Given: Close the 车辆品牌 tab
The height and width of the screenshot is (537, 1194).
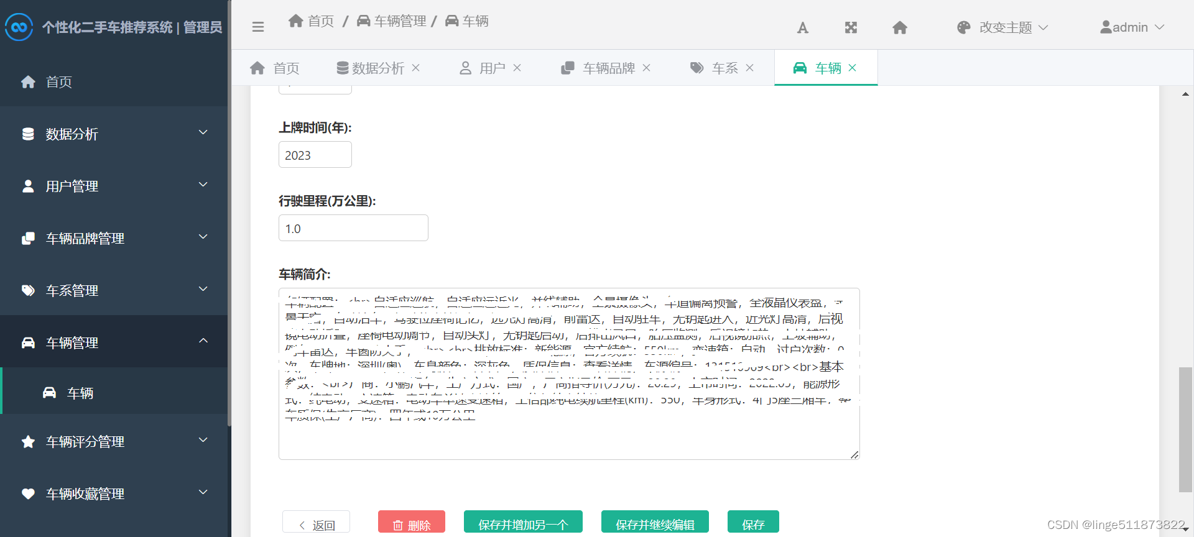Looking at the screenshot, I should [647, 68].
